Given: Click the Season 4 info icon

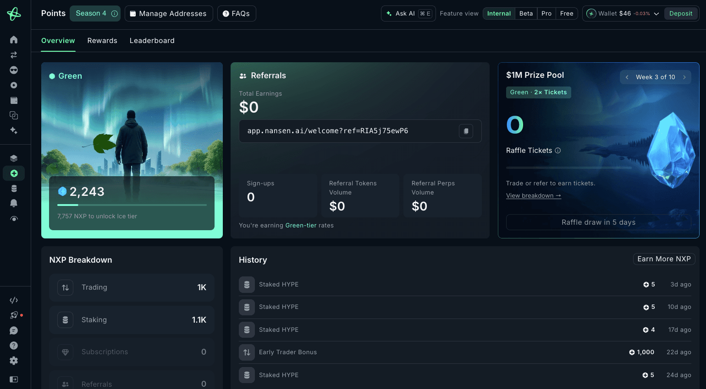Looking at the screenshot, I should (115, 14).
